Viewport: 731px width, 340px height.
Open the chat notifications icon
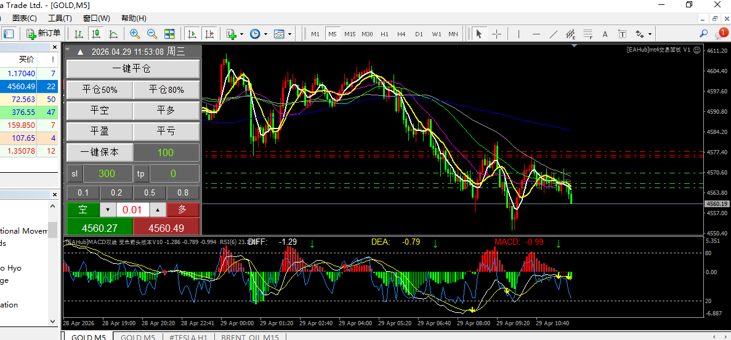721,34
